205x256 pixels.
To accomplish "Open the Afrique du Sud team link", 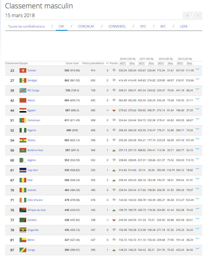I will tap(36, 210).
